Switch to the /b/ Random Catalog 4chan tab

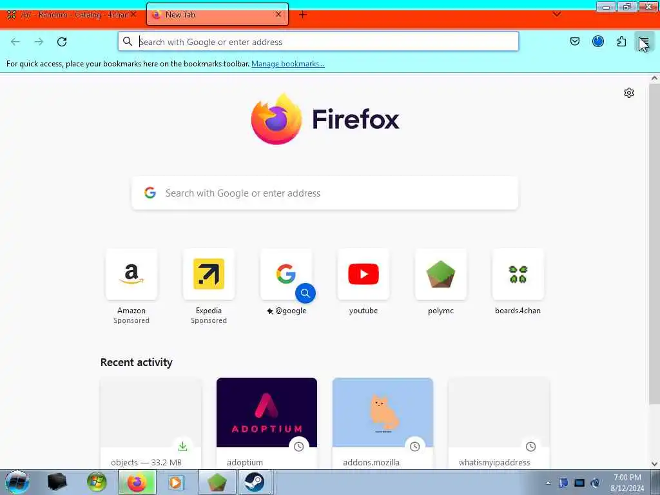tap(72, 15)
